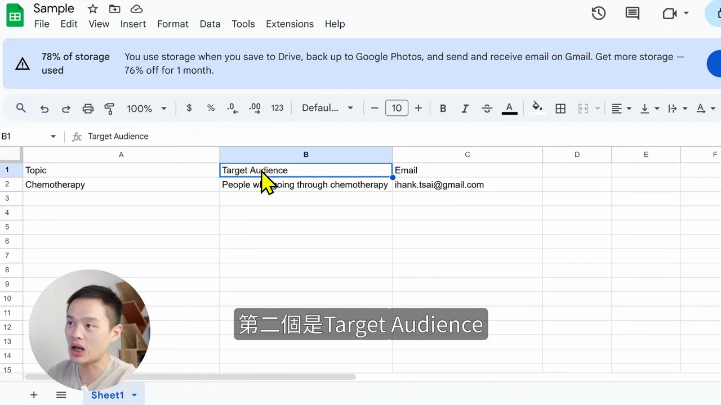
Task: Click the Sample document title
Action: pos(54,8)
